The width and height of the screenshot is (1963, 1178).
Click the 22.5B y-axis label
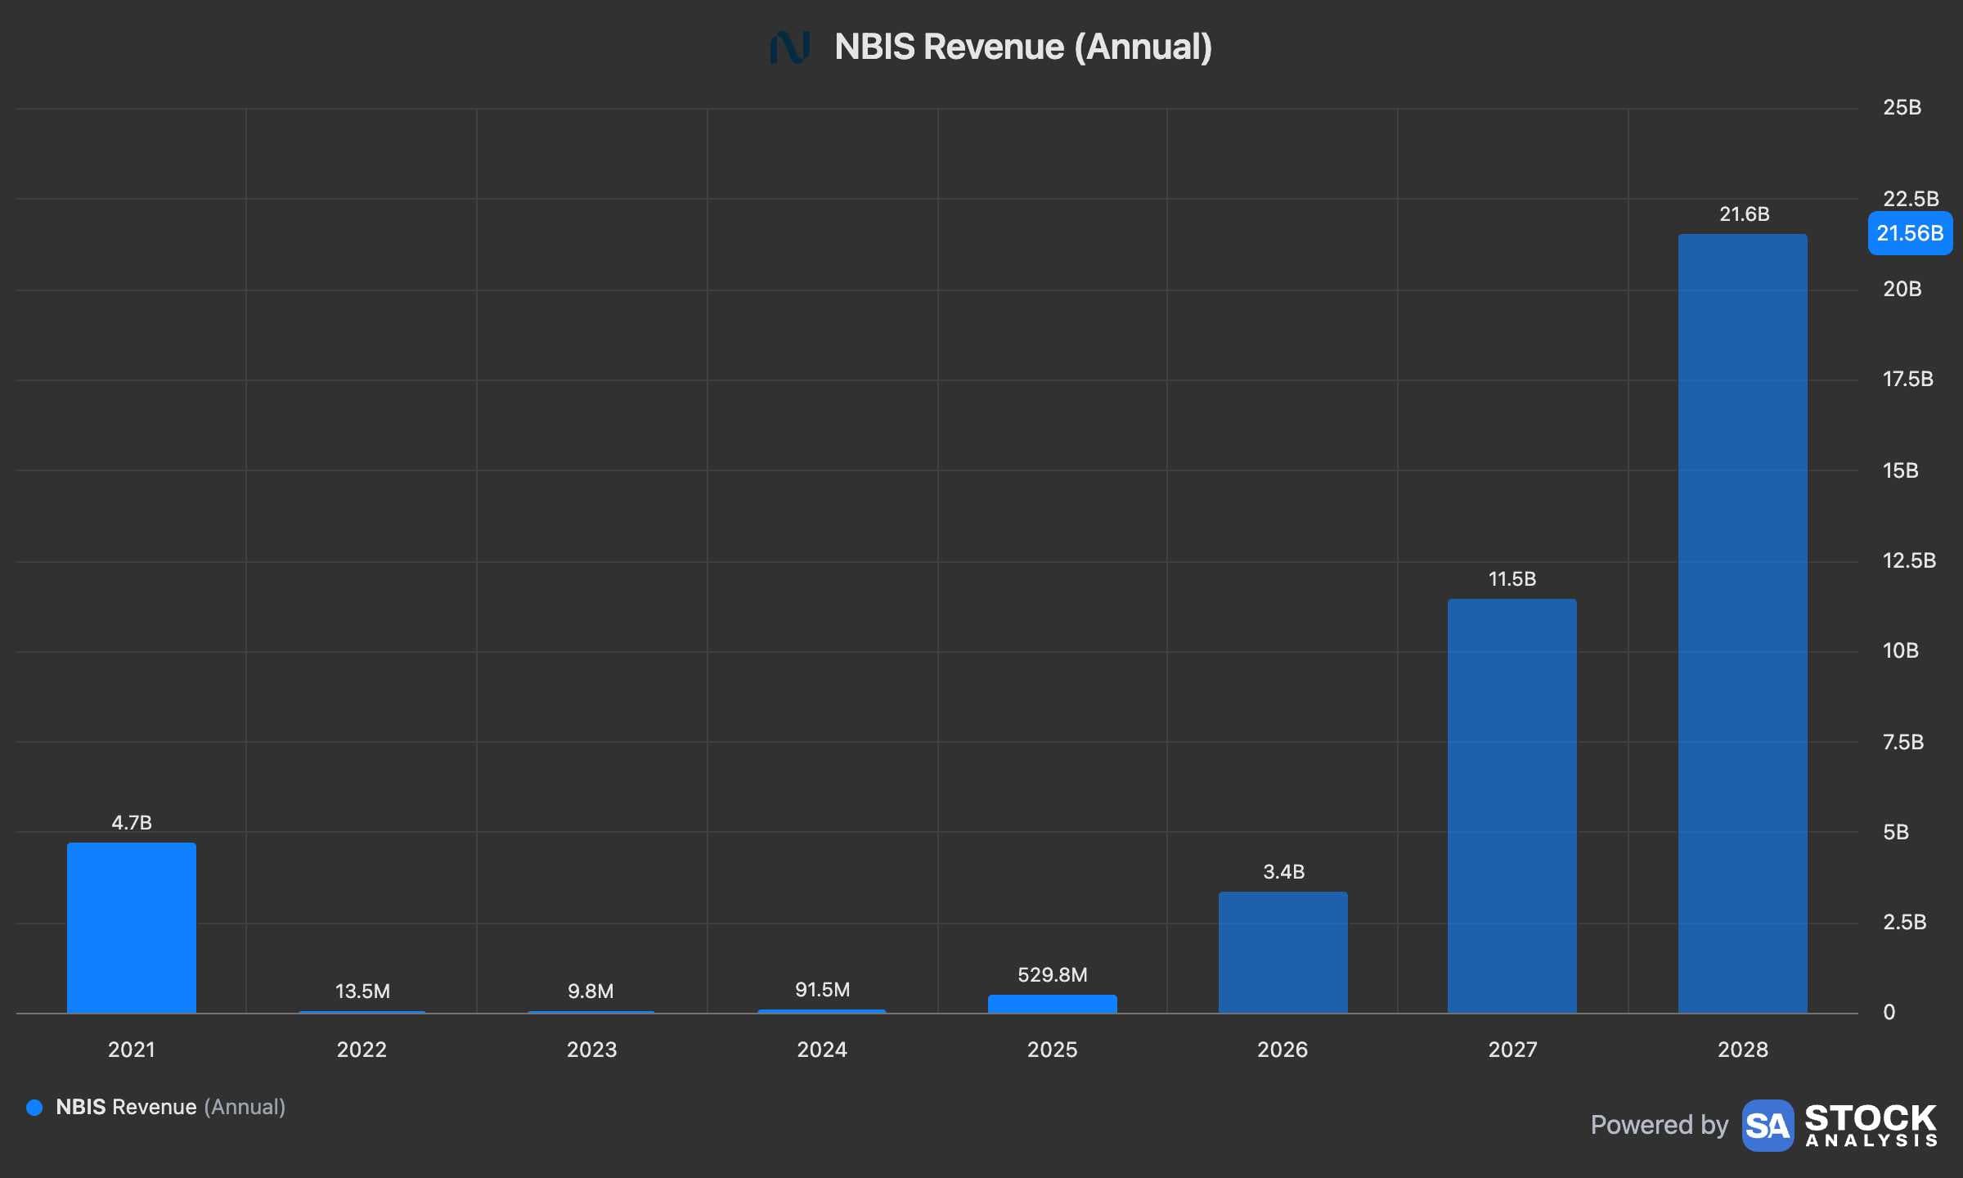tap(1911, 199)
